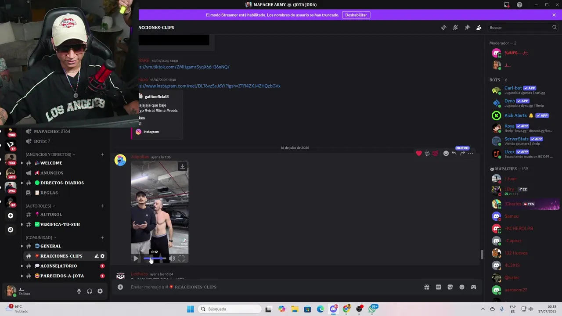Screen dimensions: 562x316
Task: Forward the message with arrow icon
Action: [462, 153]
